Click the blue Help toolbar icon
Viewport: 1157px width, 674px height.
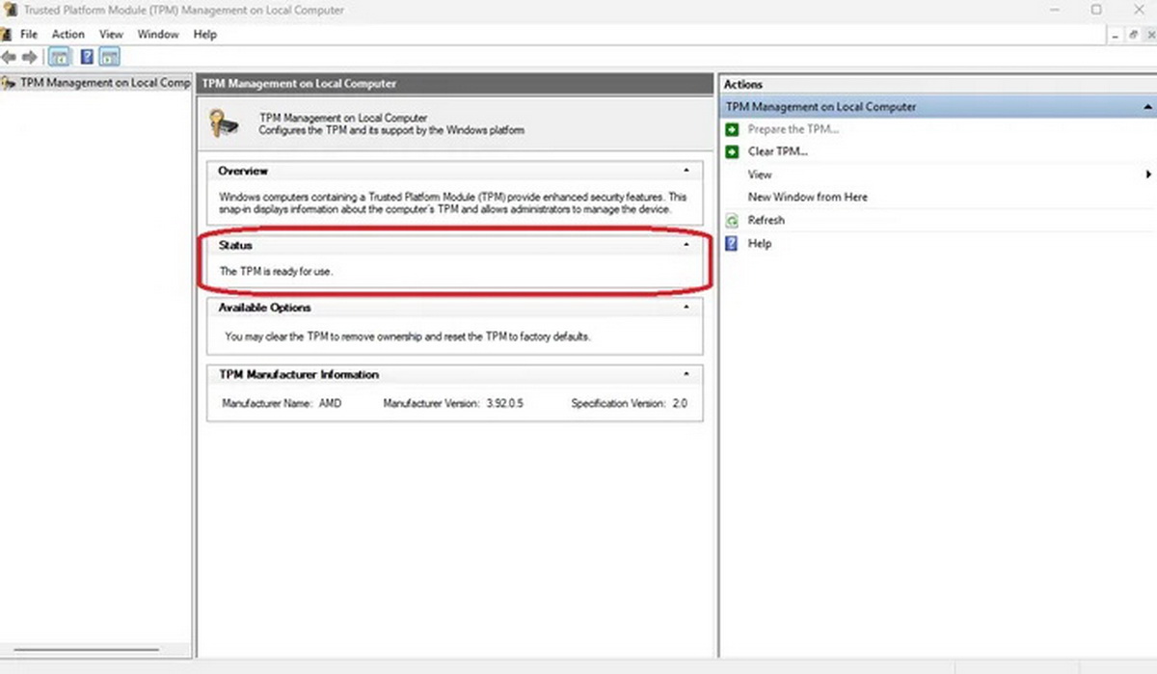[x=86, y=57]
